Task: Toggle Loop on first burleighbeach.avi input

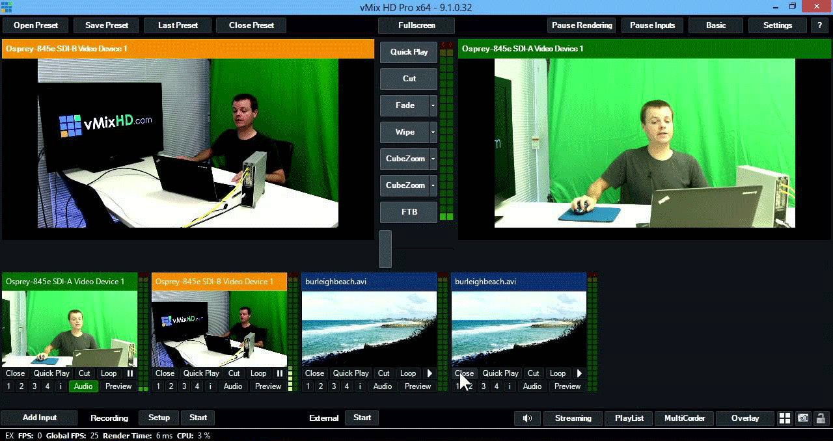Action: [408, 373]
